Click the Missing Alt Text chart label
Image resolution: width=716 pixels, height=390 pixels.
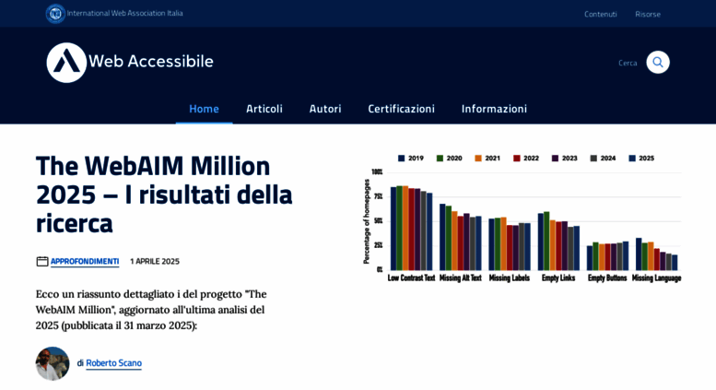pos(461,278)
